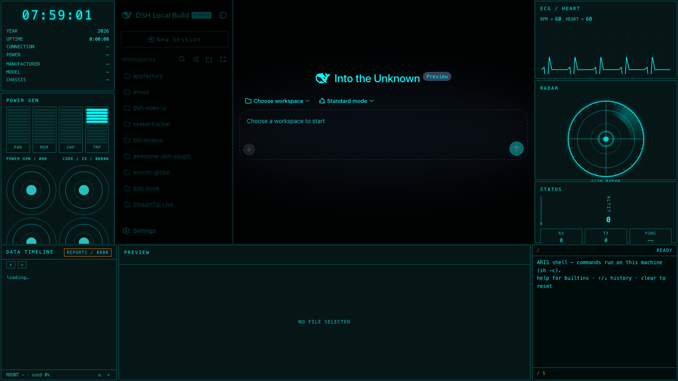The image size is (678, 381).
Task: Click the Workspaces heading
Action: point(139,59)
